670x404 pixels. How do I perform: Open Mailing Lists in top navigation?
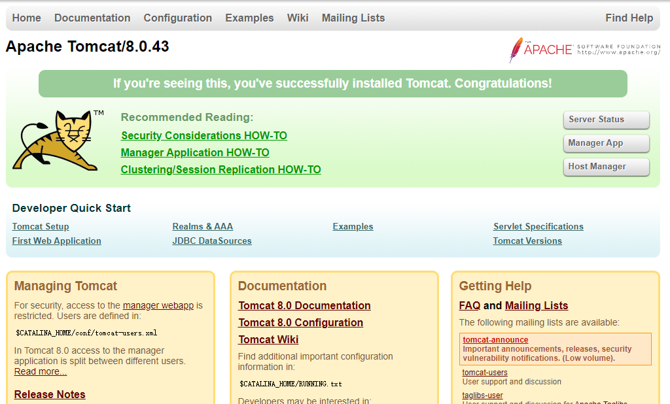tap(353, 18)
